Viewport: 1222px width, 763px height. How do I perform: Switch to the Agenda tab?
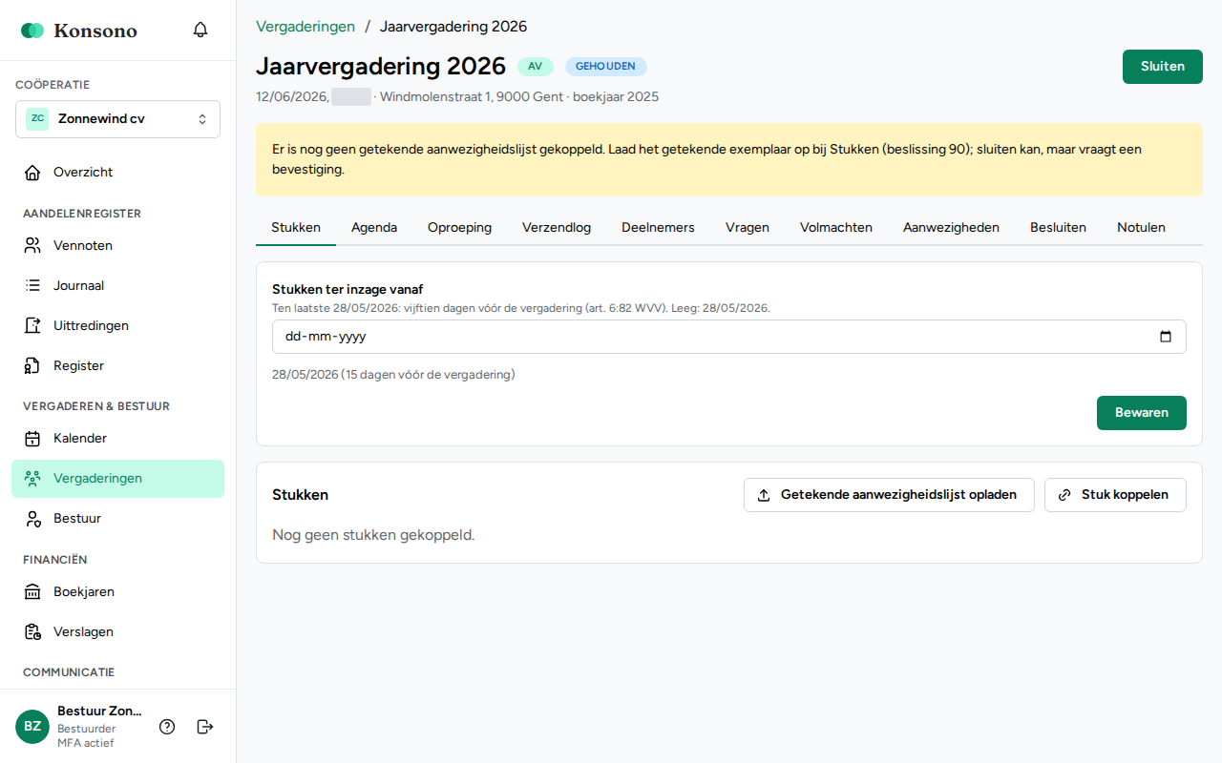pyautogui.click(x=374, y=228)
